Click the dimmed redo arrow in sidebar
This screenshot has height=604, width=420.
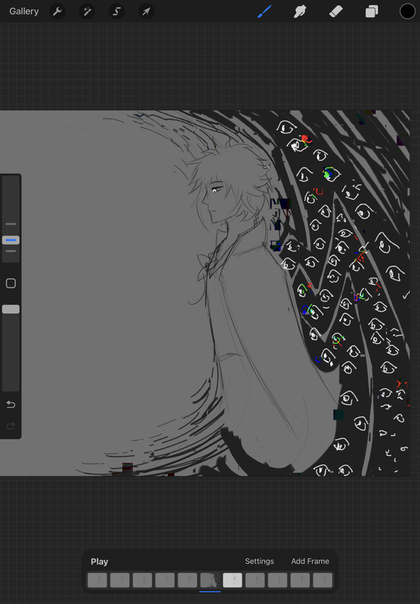(11, 426)
